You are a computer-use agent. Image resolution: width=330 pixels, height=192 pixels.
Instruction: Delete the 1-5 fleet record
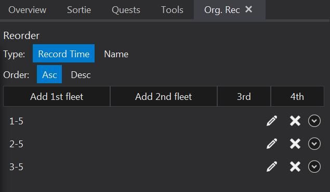[295, 121]
